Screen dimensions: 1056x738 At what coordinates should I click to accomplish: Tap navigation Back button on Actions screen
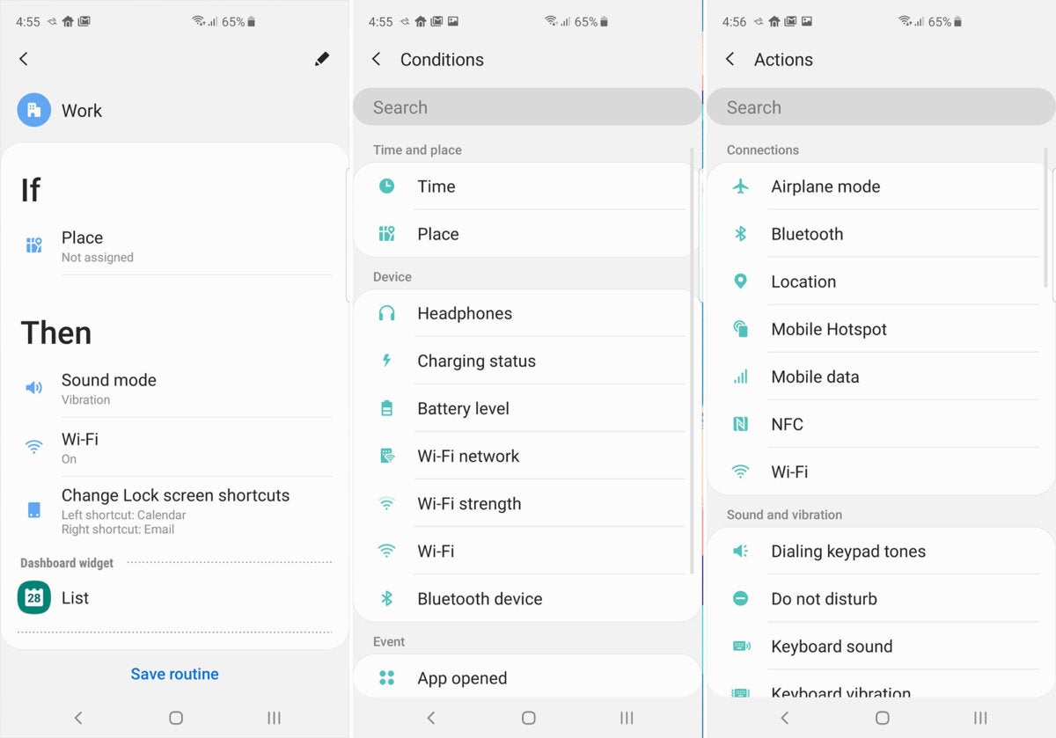click(x=785, y=718)
